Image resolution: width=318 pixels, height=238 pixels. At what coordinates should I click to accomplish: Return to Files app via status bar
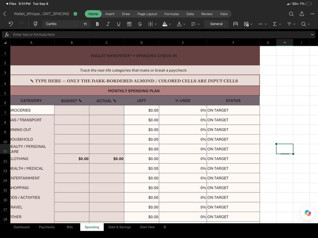[x=11, y=4]
